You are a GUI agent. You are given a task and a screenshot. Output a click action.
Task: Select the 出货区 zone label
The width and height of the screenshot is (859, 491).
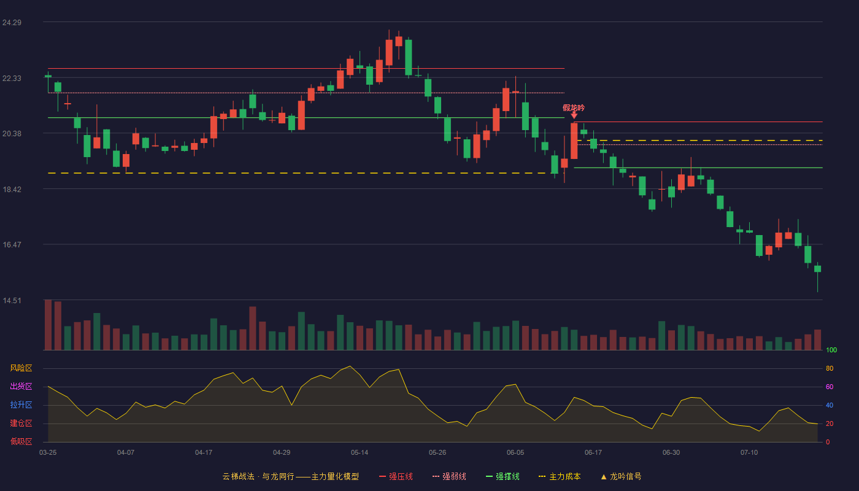point(21,387)
